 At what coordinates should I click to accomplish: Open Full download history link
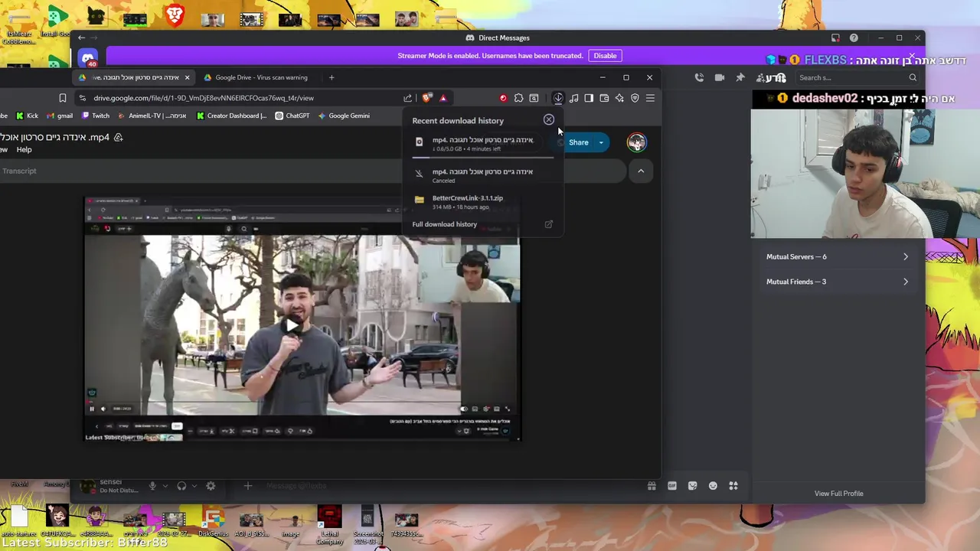[x=444, y=224]
